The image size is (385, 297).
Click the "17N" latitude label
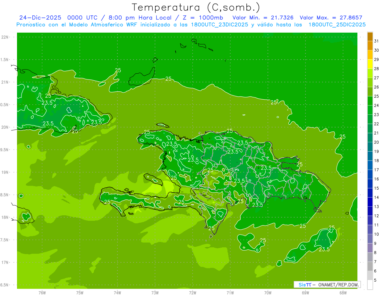(5, 262)
